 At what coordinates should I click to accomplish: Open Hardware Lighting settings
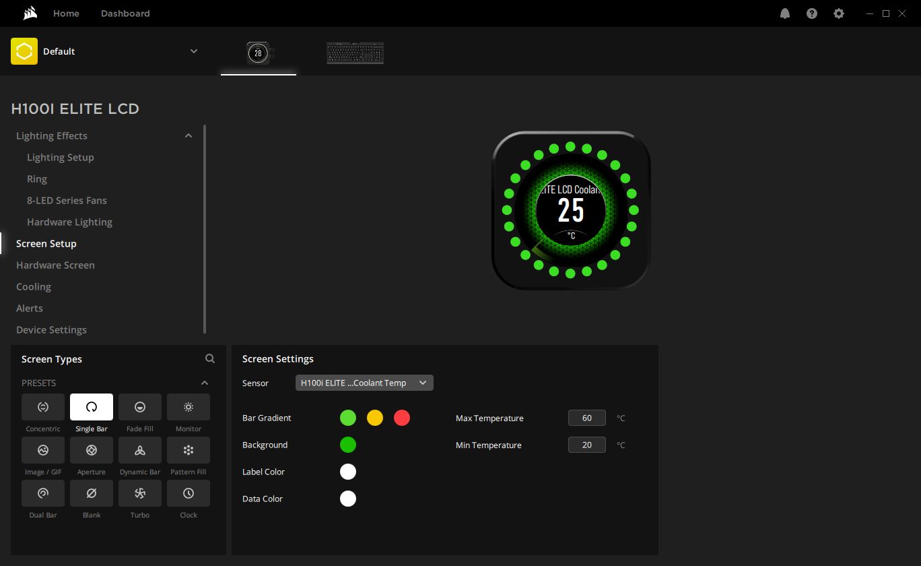[69, 222]
